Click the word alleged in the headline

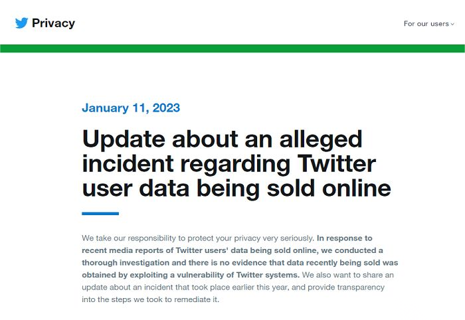pos(321,140)
